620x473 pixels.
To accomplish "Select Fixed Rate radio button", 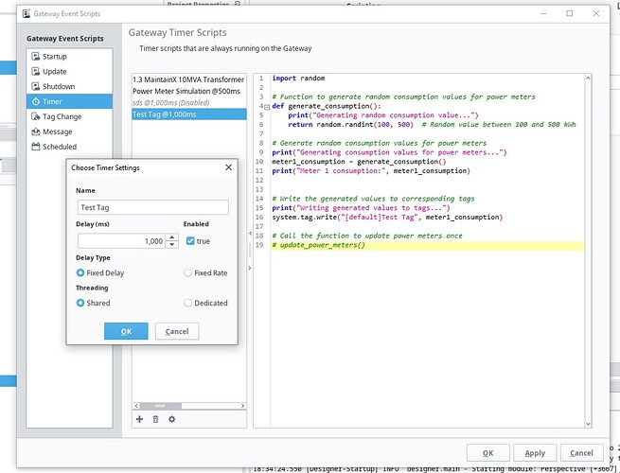I will point(187,272).
